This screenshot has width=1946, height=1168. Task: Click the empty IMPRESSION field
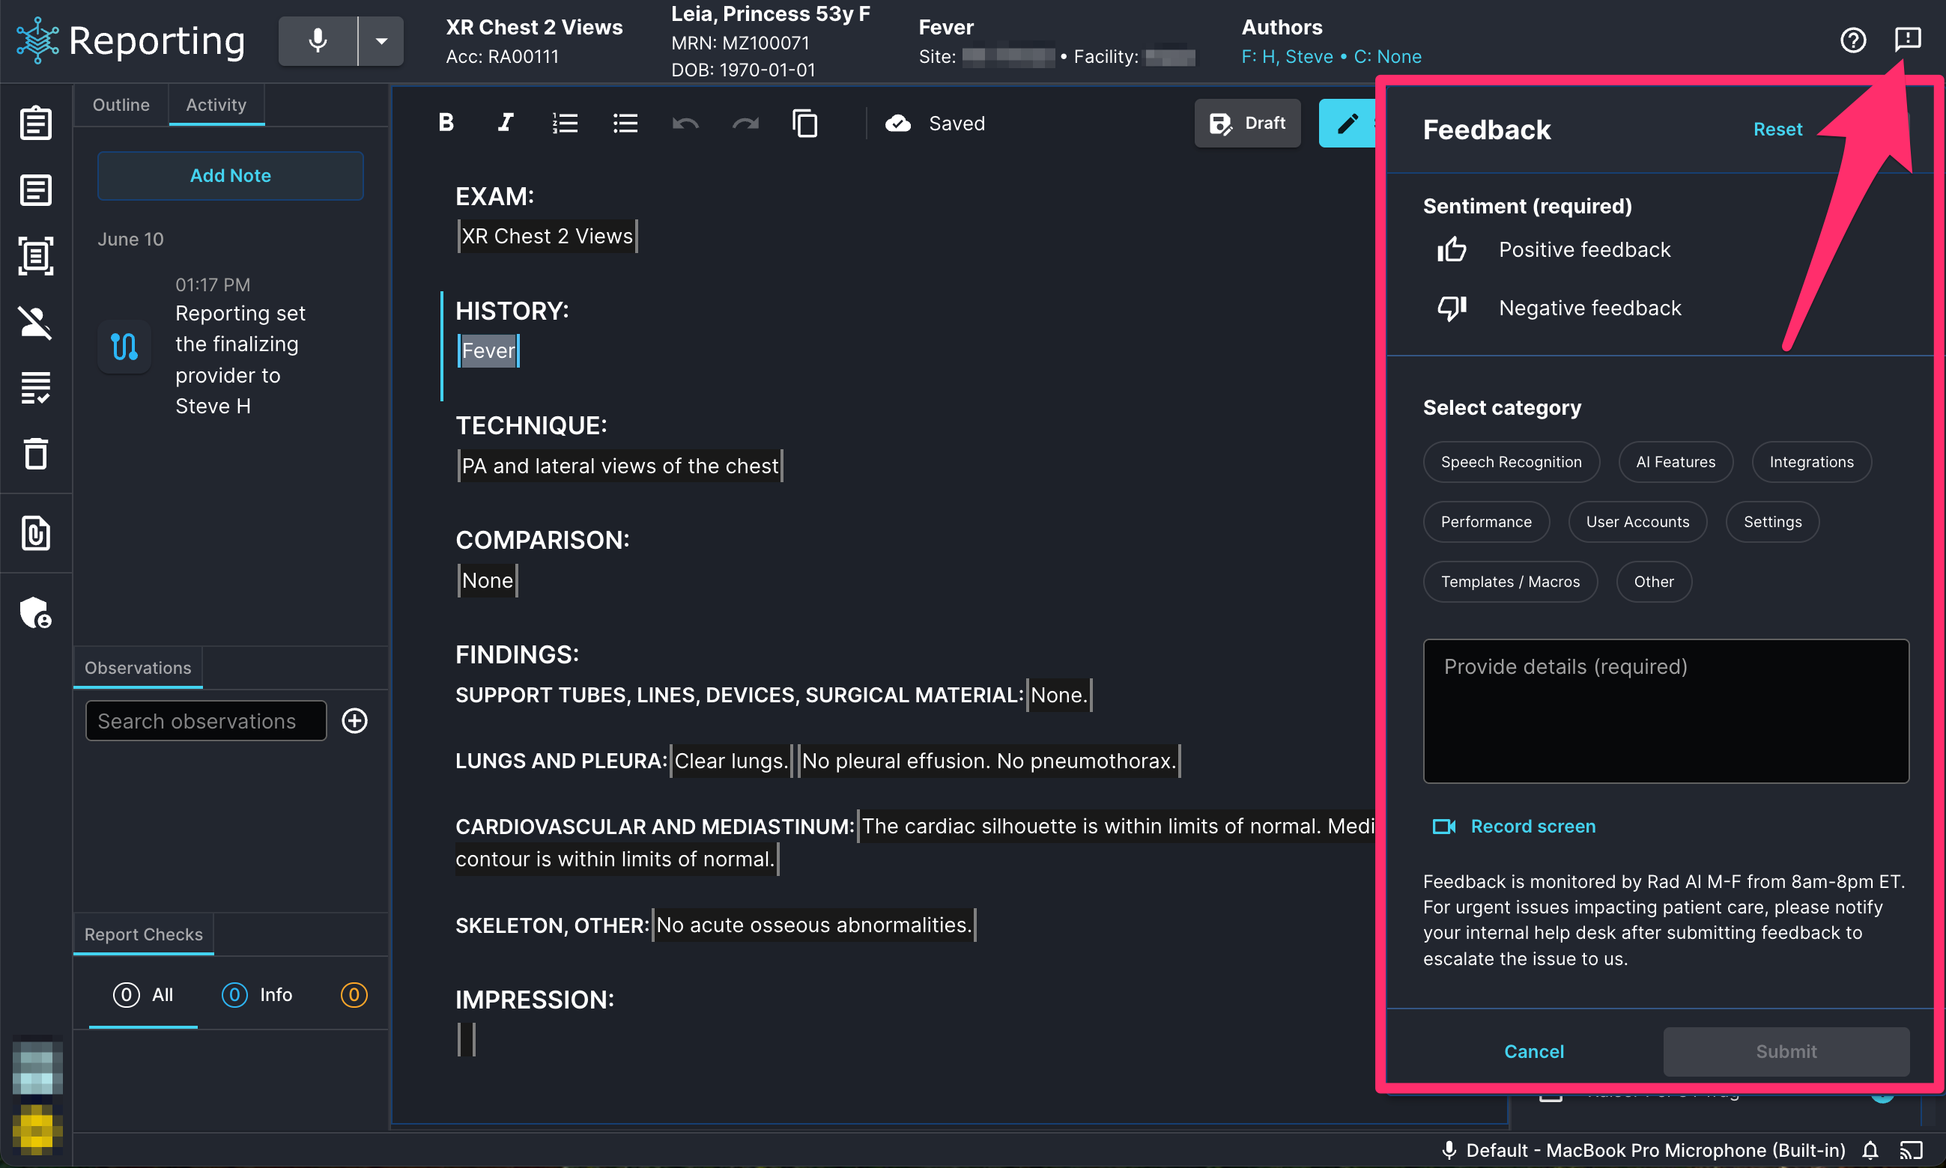pyautogui.click(x=467, y=1039)
